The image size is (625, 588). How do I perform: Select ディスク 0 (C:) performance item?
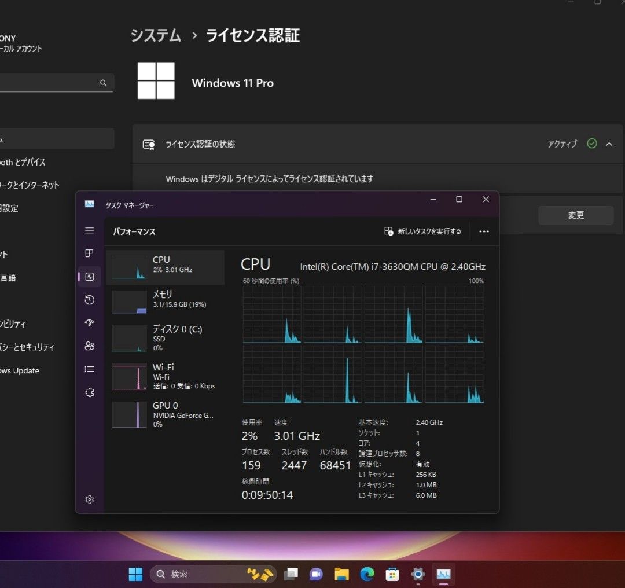pos(166,337)
